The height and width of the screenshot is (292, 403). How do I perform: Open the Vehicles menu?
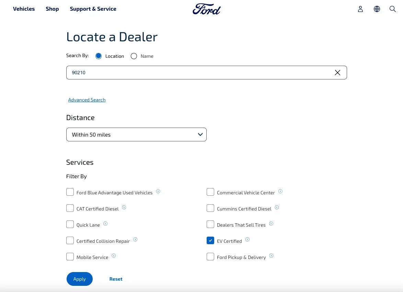[24, 9]
